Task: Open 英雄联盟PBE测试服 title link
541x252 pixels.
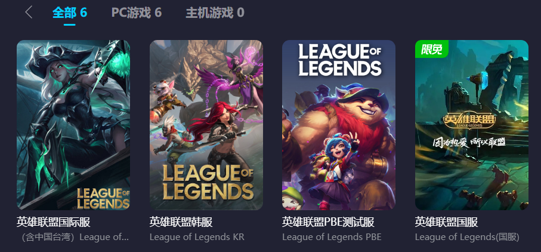Action: click(x=328, y=222)
